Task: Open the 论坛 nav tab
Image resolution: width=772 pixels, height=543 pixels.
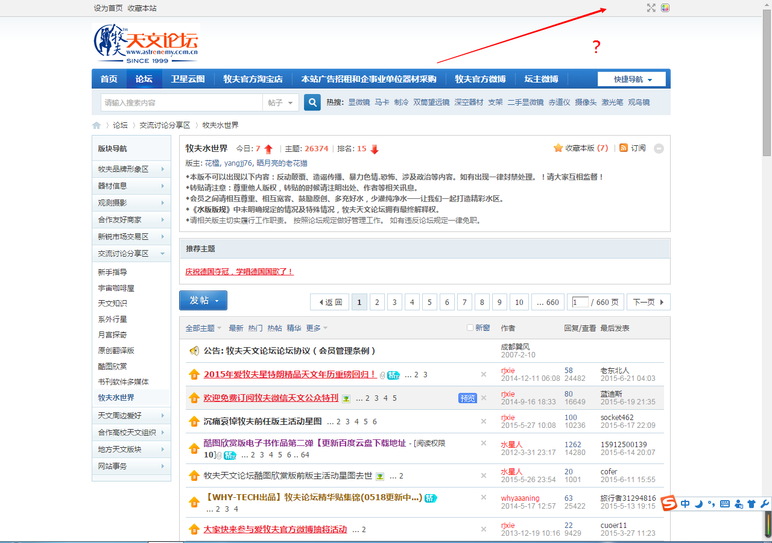Action: 144,79
